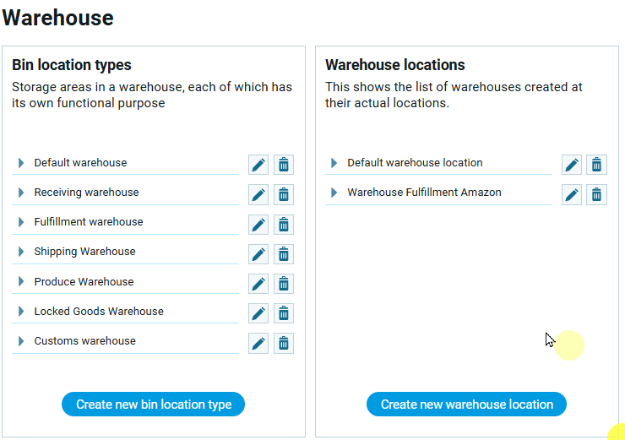This screenshot has height=440, width=625.
Task: Delete the Produce Warehouse entry
Action: click(284, 284)
